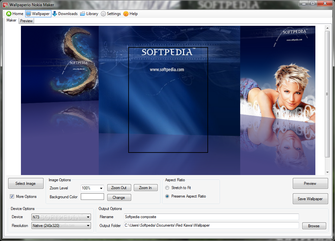The height and width of the screenshot is (241, 335).
Task: Click the Home toolbar icon
Action: pyautogui.click(x=9, y=14)
